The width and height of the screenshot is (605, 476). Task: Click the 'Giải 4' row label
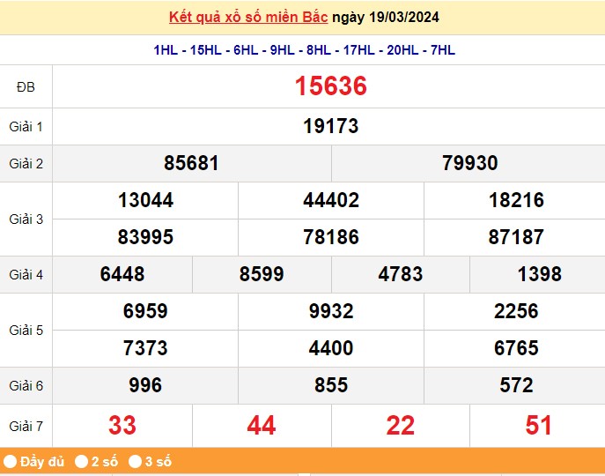tap(26, 275)
